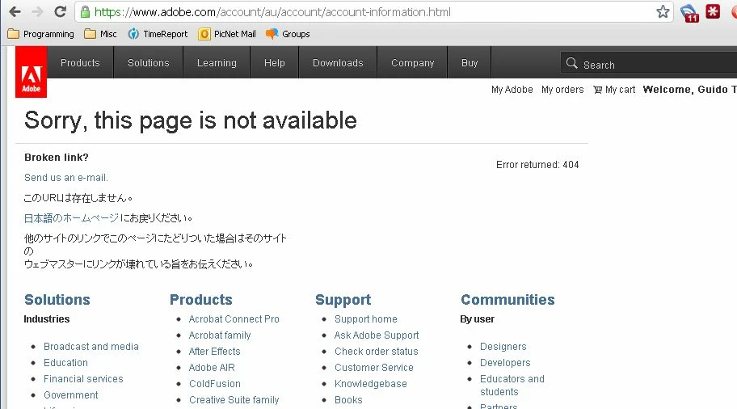
Task: Open the Knowledgebase link
Action: 370,384
